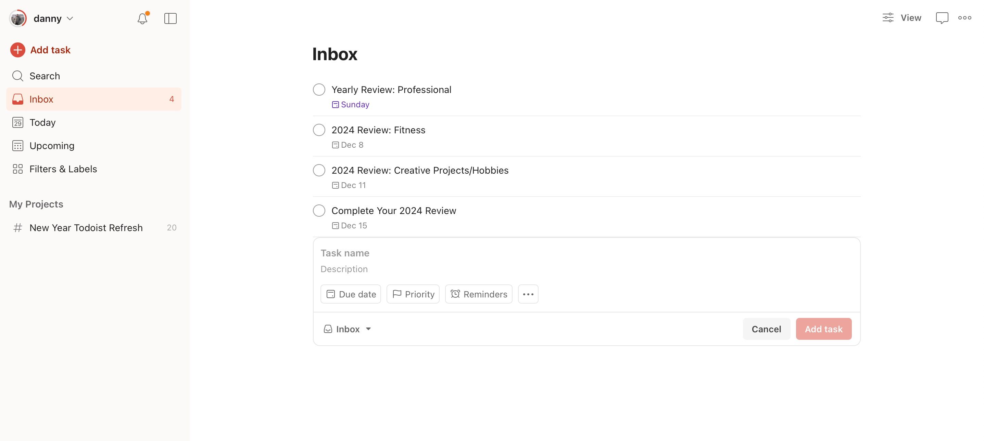
Task: Select the Inbox icon in sidebar
Action: point(18,99)
